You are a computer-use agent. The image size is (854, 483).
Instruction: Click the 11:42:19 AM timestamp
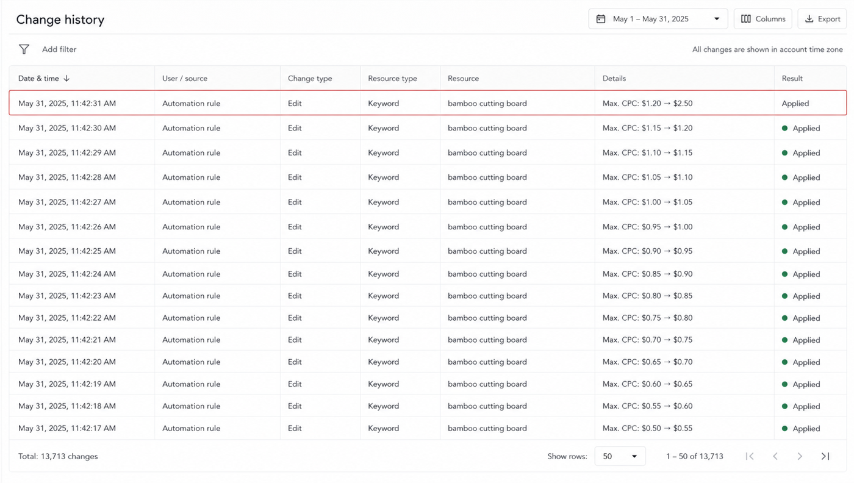(x=67, y=384)
